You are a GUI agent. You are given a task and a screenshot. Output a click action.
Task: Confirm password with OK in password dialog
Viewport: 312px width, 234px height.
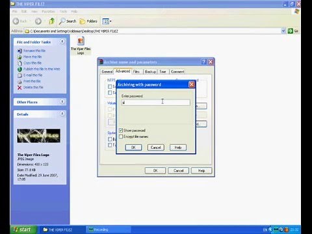pyautogui.click(x=133, y=148)
